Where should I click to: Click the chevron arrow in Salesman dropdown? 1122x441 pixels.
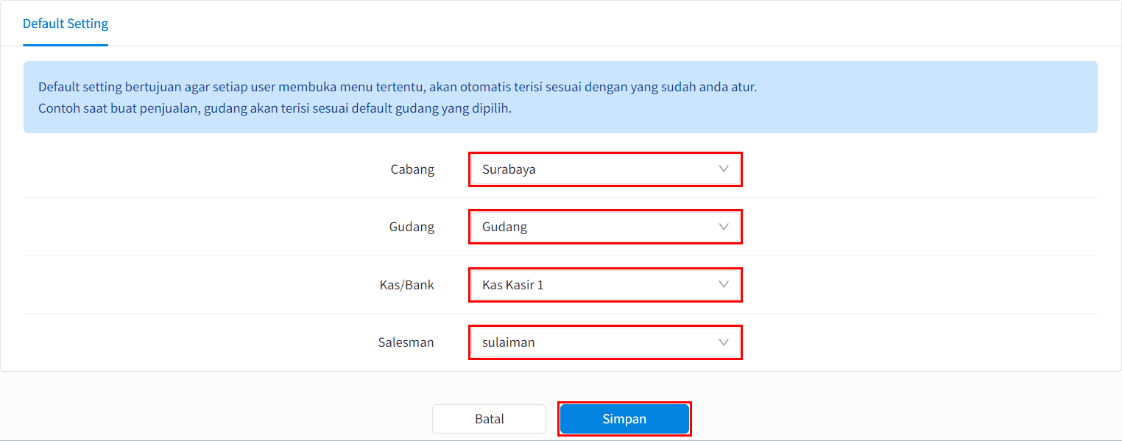(723, 342)
